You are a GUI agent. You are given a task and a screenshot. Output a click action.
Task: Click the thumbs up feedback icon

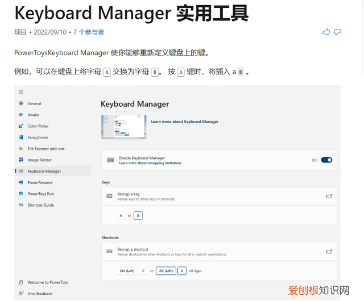tap(326, 32)
